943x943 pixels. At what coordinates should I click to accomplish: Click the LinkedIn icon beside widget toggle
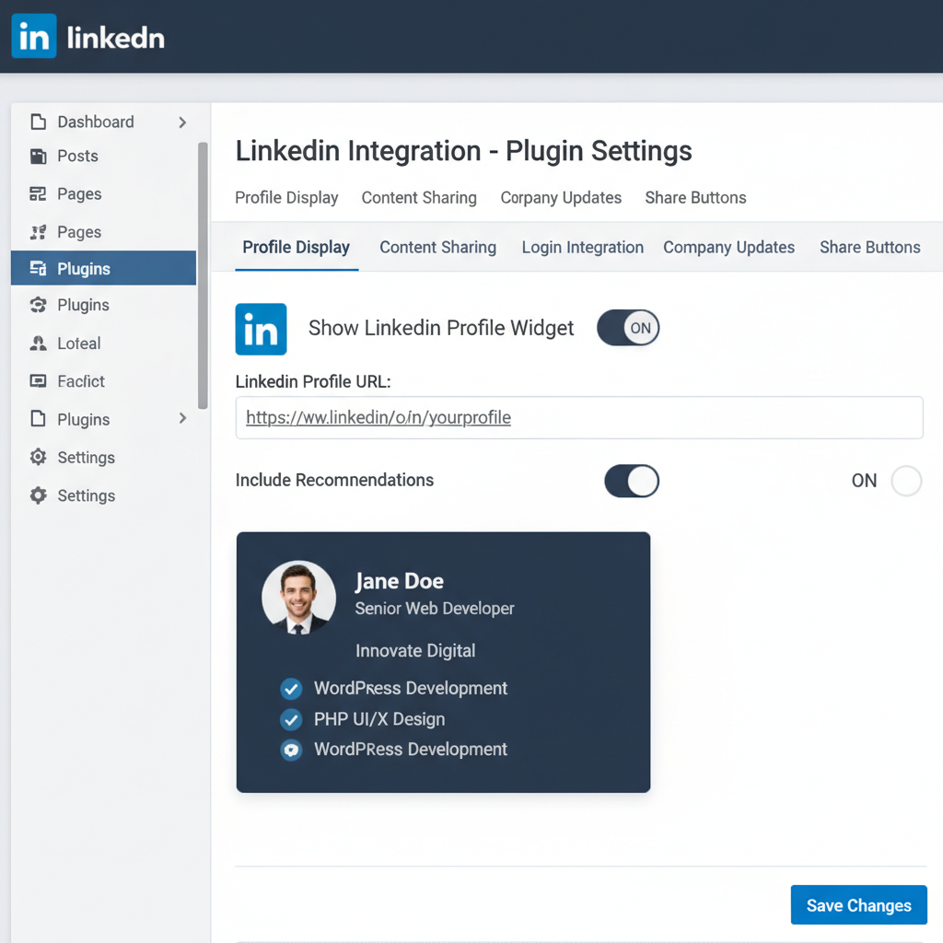[x=261, y=329]
